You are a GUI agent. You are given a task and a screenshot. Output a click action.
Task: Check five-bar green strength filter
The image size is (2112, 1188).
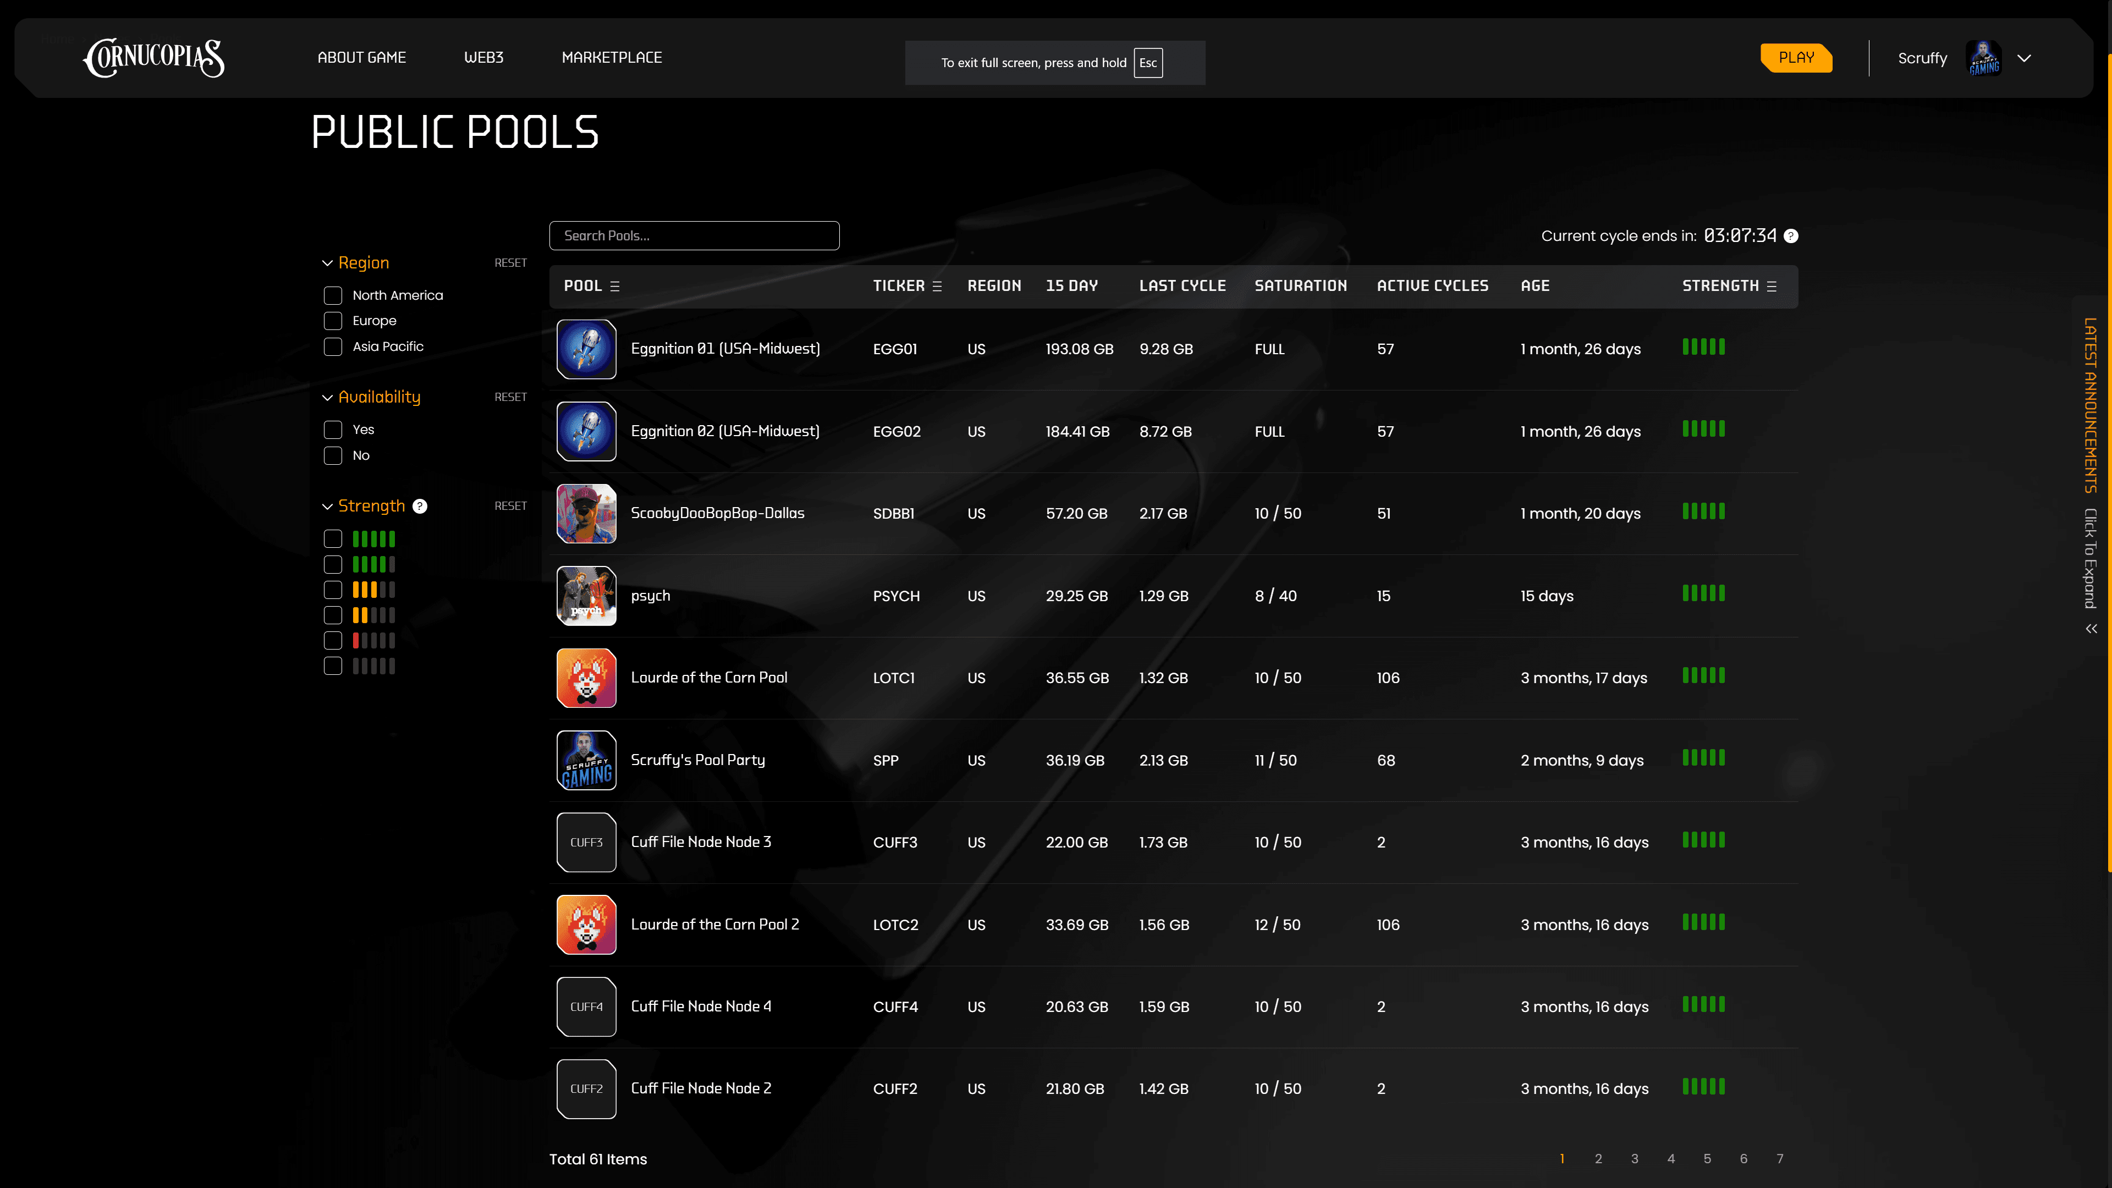click(x=333, y=538)
